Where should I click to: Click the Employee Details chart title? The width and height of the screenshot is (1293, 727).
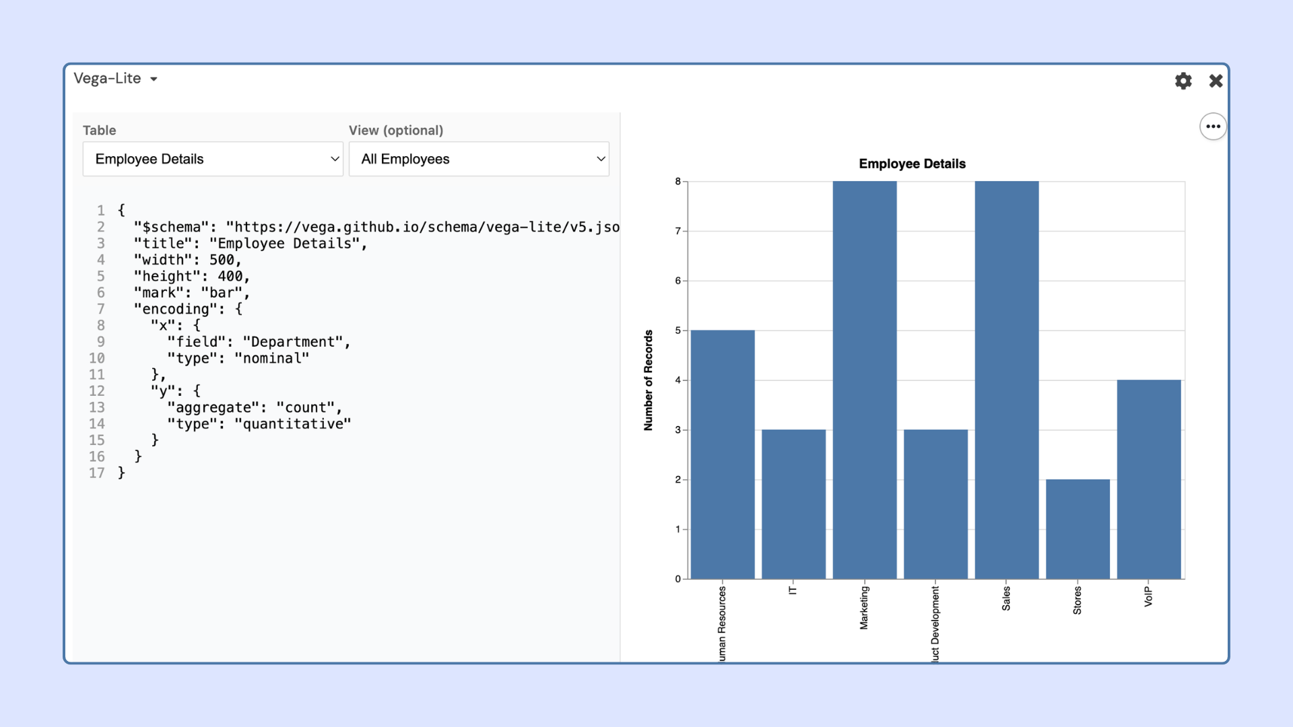tap(912, 164)
